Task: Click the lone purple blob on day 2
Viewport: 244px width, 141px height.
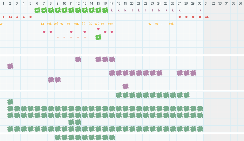Action: tap(10, 66)
